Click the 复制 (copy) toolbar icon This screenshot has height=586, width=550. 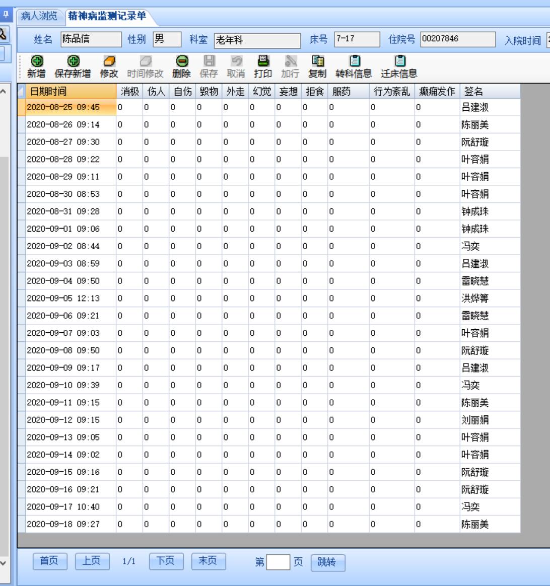[x=317, y=61]
